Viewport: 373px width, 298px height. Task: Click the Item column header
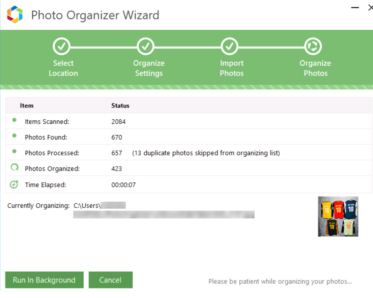click(x=27, y=106)
